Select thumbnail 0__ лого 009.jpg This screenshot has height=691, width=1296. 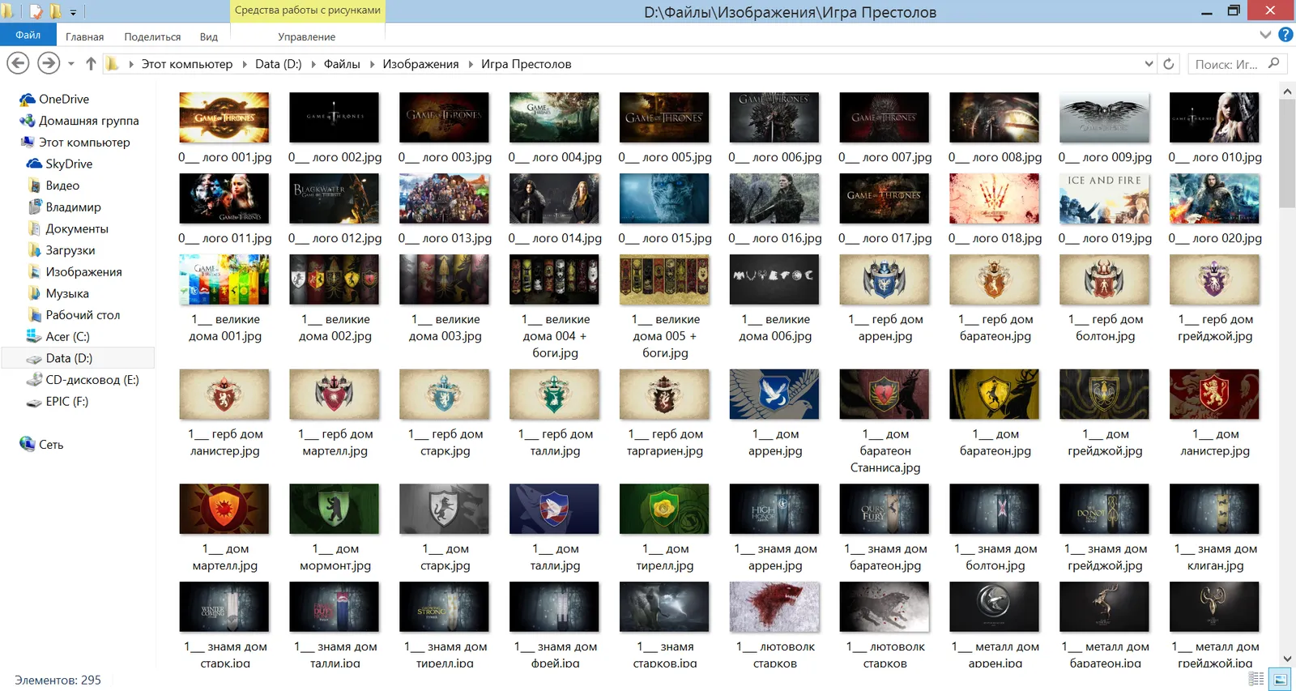pos(1105,117)
